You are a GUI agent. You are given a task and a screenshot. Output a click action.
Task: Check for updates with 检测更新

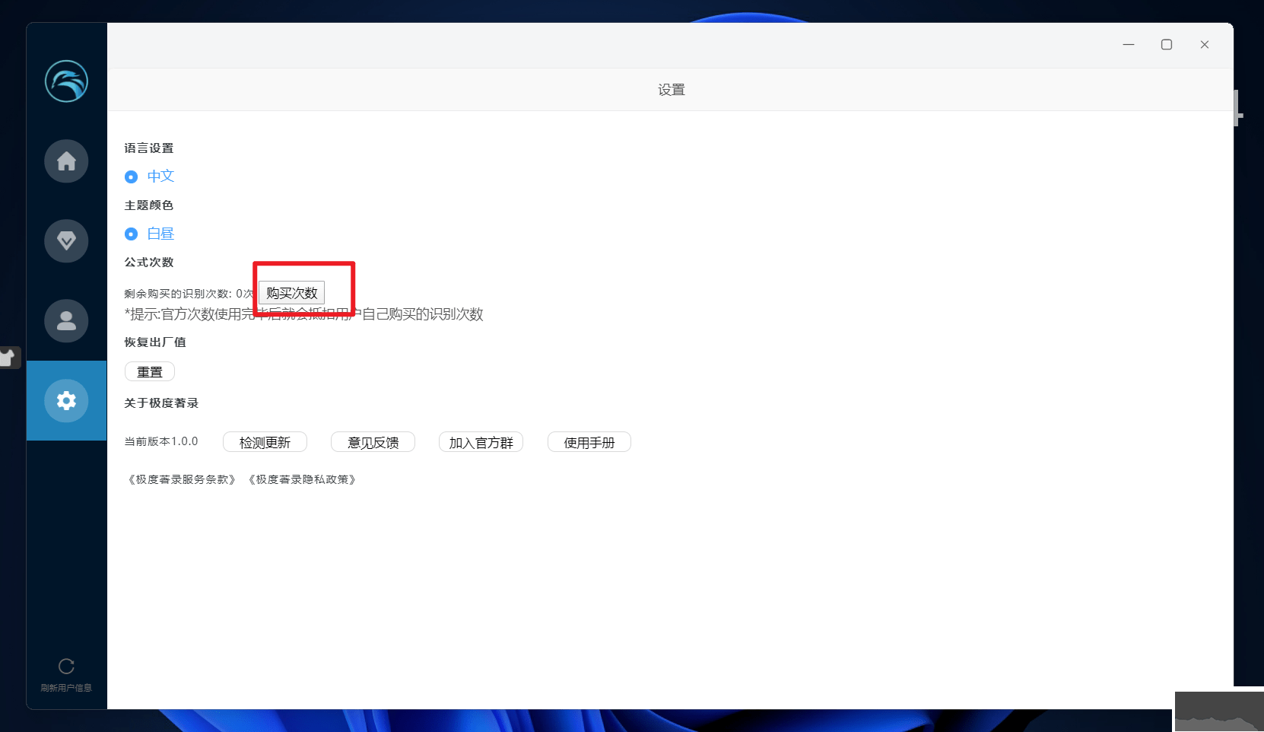[265, 442]
